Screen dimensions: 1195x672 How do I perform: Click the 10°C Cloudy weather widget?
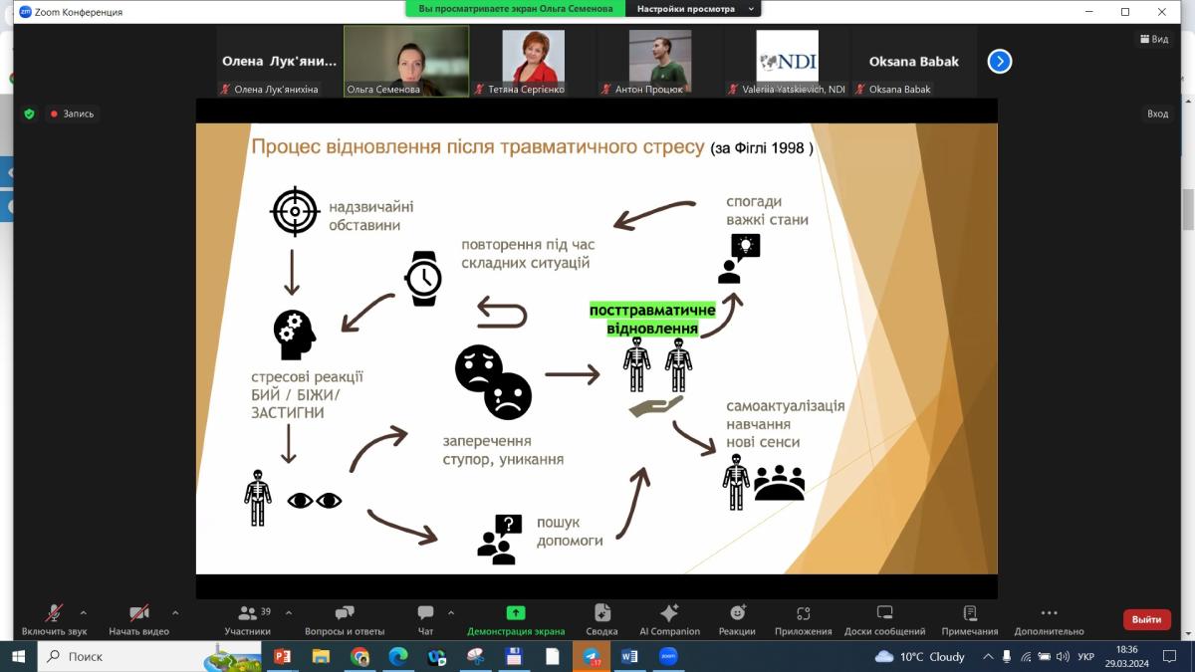pos(920,656)
